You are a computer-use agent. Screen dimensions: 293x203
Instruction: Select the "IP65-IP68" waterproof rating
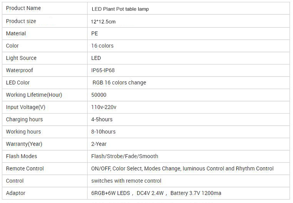coord(103,70)
